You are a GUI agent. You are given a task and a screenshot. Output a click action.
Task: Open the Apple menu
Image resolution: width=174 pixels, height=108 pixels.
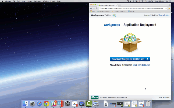(2, 1)
